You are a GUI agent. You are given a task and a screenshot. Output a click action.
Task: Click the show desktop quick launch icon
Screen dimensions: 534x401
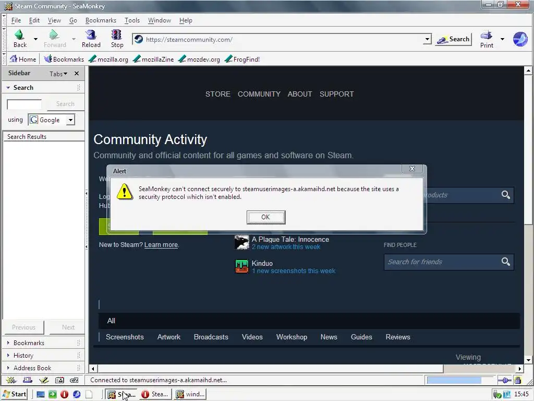click(x=41, y=394)
